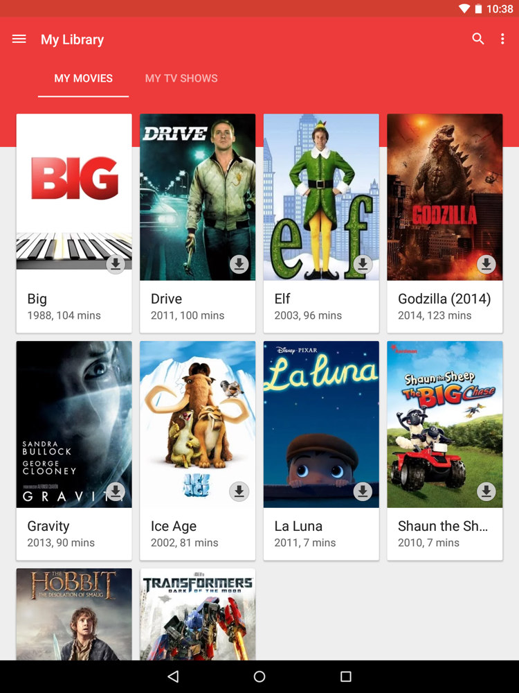Open the hamburger navigation menu
The height and width of the screenshot is (693, 519).
pyautogui.click(x=19, y=40)
